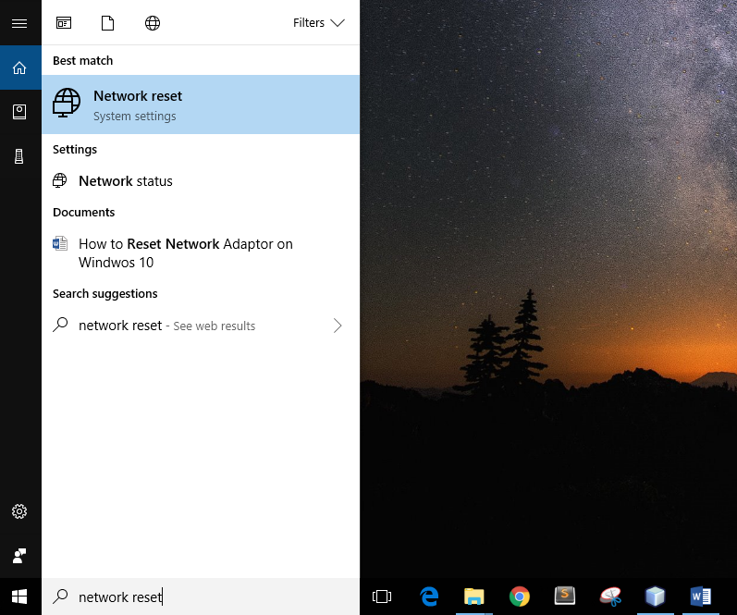Open the blue cube app on taskbar
737x615 pixels.
pos(656,597)
